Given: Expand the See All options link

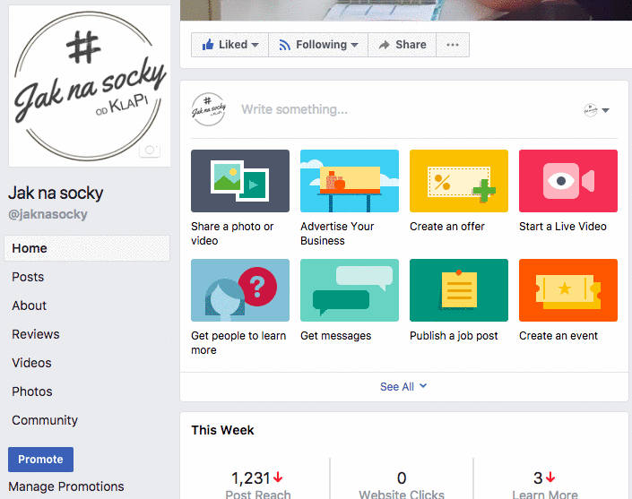Looking at the screenshot, I should click(x=403, y=387).
